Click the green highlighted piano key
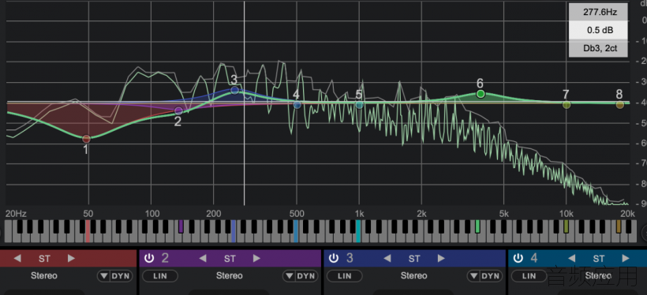The width and height of the screenshot is (647, 295). [477, 226]
